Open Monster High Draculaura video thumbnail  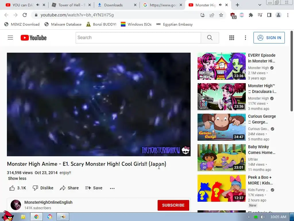click(221, 97)
